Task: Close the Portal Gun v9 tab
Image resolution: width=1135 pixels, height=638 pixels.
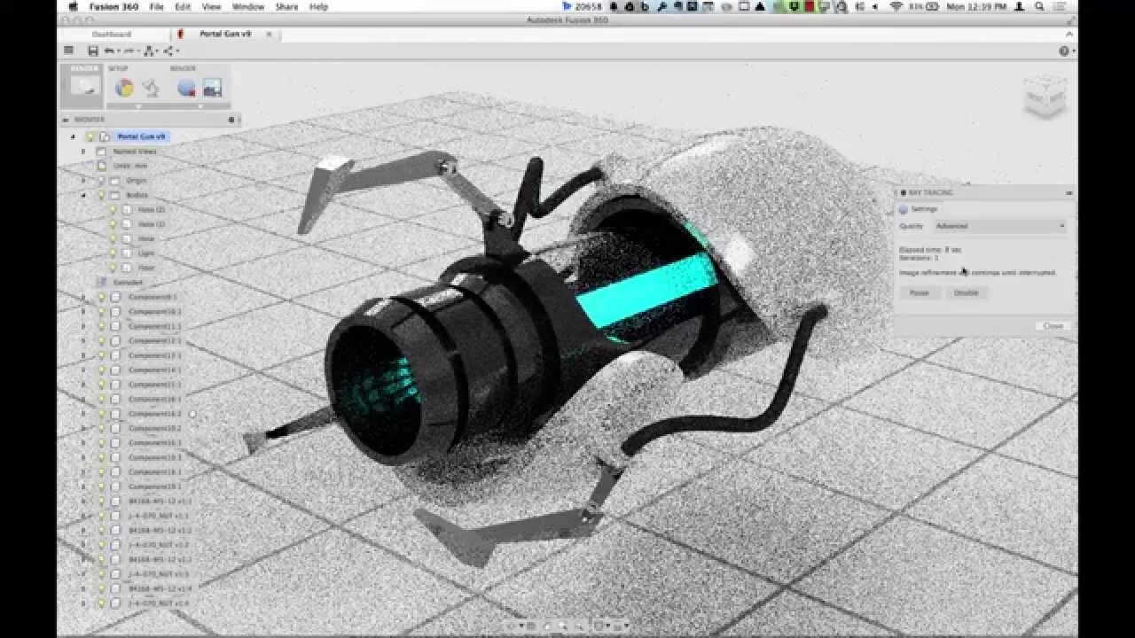Action: 270,35
